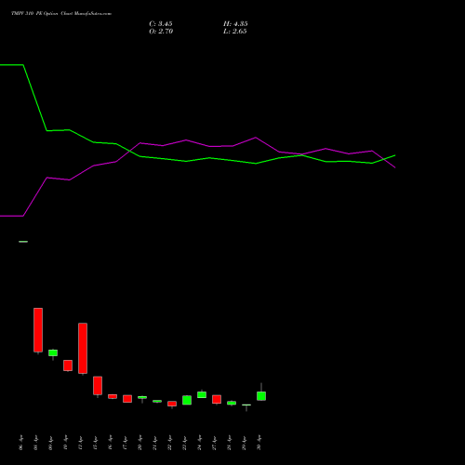
Task: Click the '21 Apr' date axis label
Action: click(154, 443)
